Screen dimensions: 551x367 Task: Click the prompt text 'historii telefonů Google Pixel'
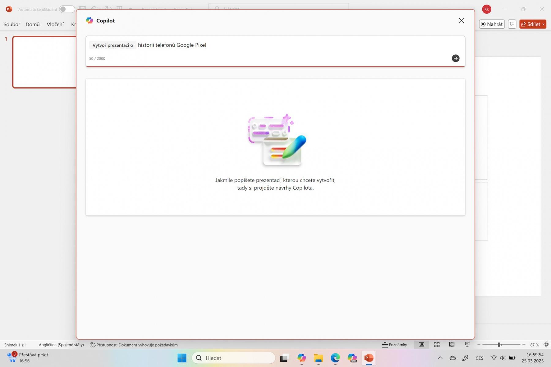pos(172,45)
